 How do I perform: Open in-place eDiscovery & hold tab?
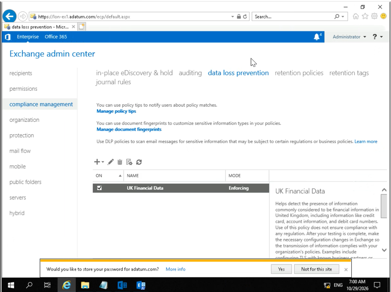134,73
